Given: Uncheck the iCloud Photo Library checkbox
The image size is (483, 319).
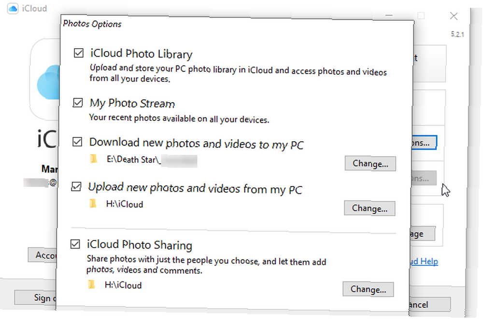Looking at the screenshot, I should click(79, 53).
